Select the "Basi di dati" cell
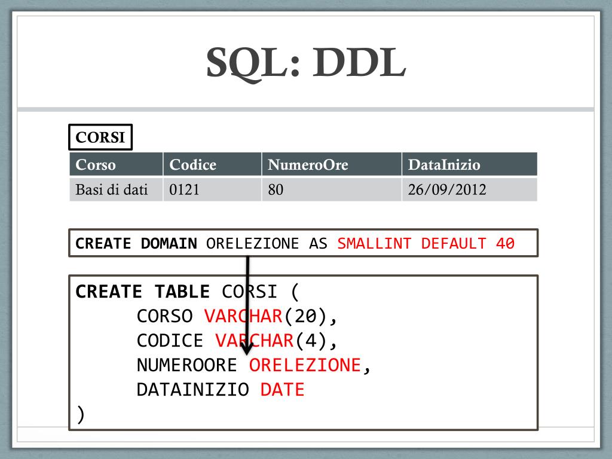612x459 pixels. (x=116, y=189)
